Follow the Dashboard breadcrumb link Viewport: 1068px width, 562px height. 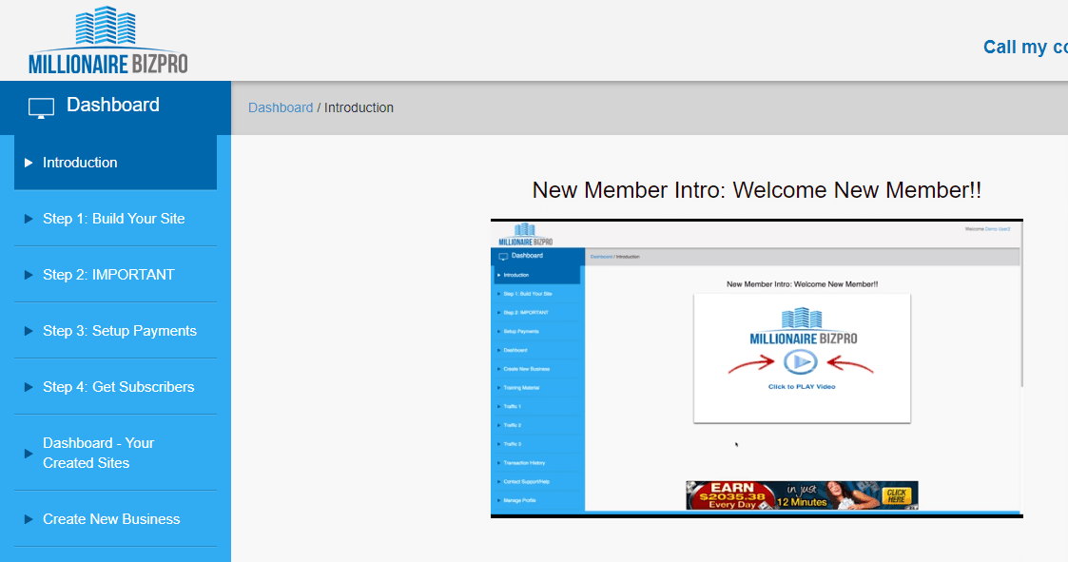click(281, 107)
